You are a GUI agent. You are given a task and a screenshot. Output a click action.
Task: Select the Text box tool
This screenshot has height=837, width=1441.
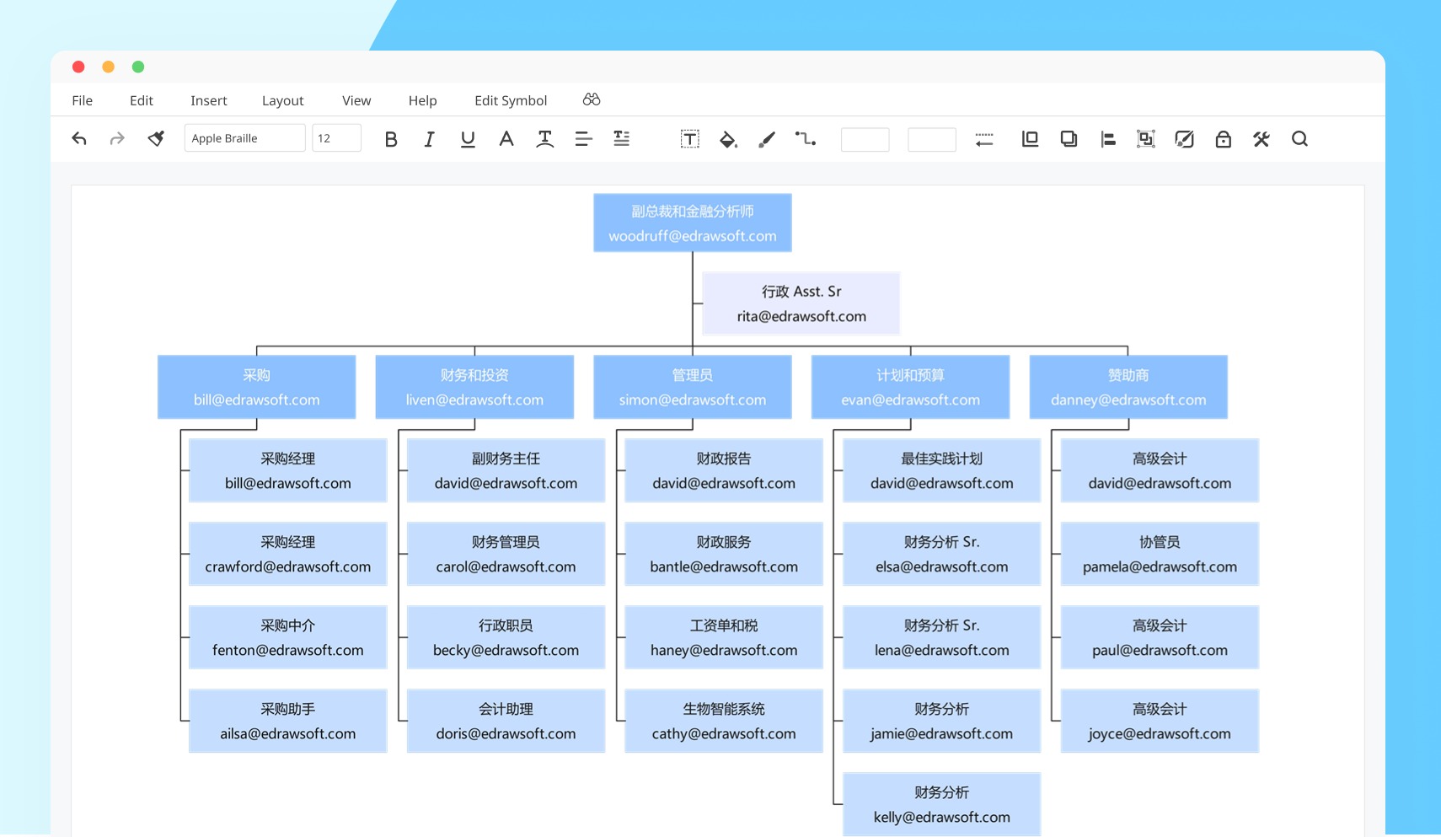689,139
